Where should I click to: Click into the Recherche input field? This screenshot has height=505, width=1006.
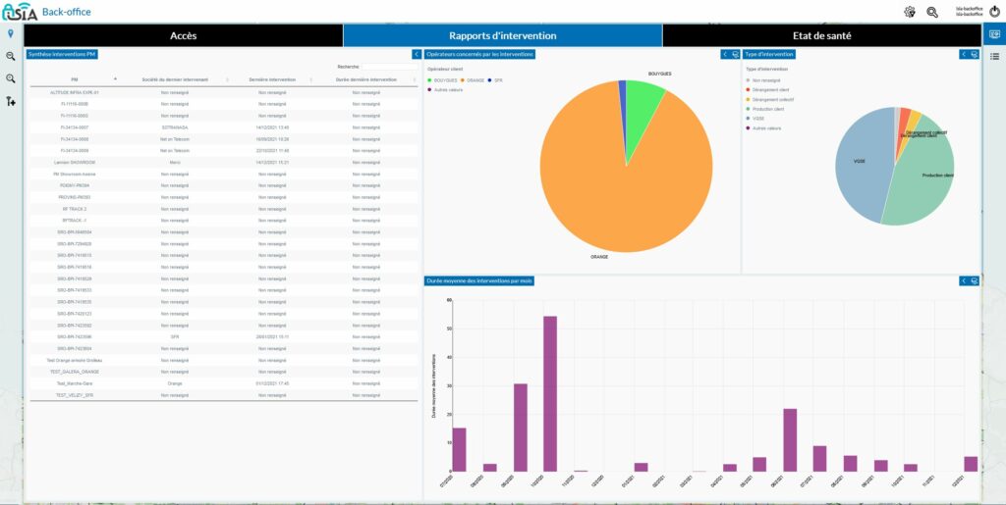(x=389, y=67)
